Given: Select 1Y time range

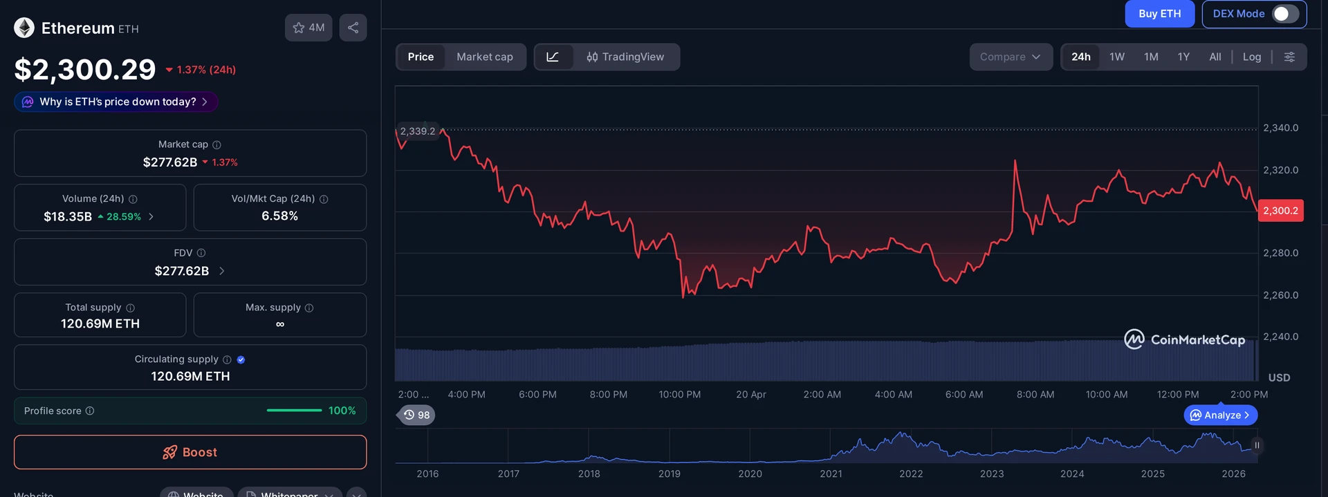Looking at the screenshot, I should (1183, 57).
